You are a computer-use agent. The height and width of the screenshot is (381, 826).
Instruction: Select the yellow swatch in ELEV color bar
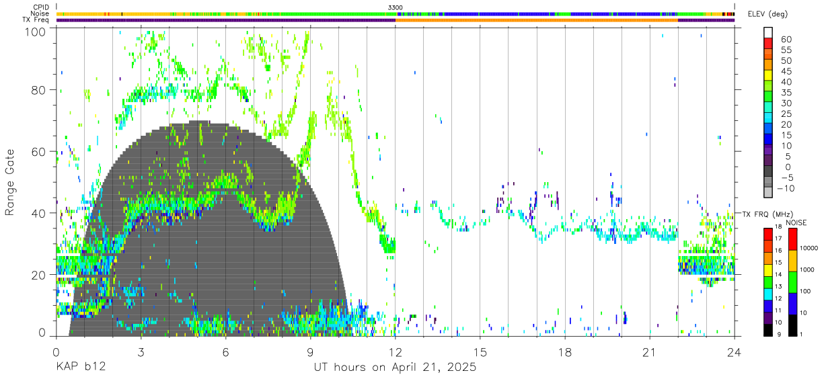767,75
